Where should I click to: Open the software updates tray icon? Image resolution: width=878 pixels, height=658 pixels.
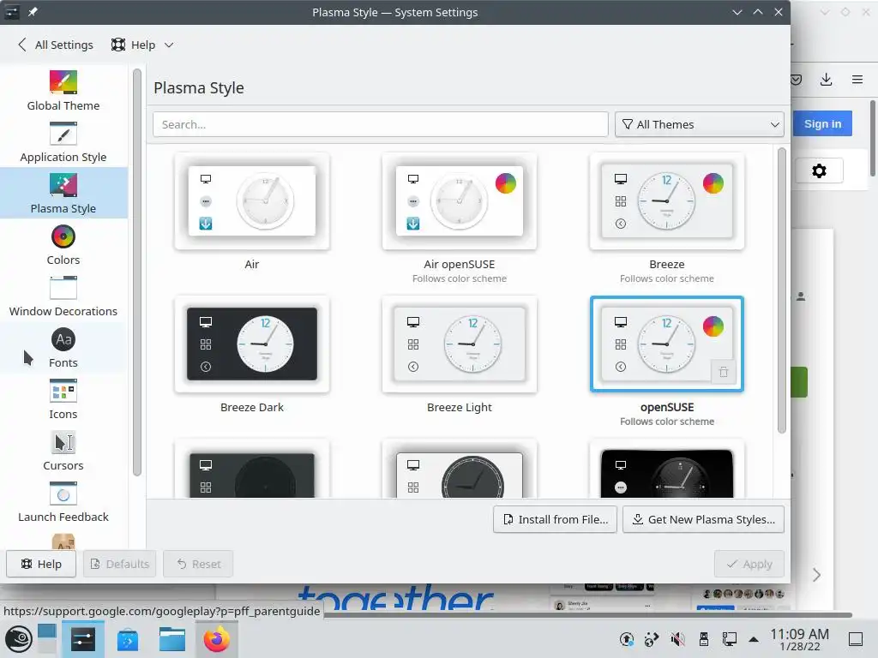627,639
